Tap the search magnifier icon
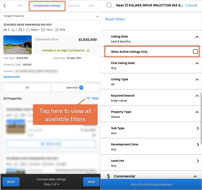Viewport: 202px width, 190px height. 109,5
